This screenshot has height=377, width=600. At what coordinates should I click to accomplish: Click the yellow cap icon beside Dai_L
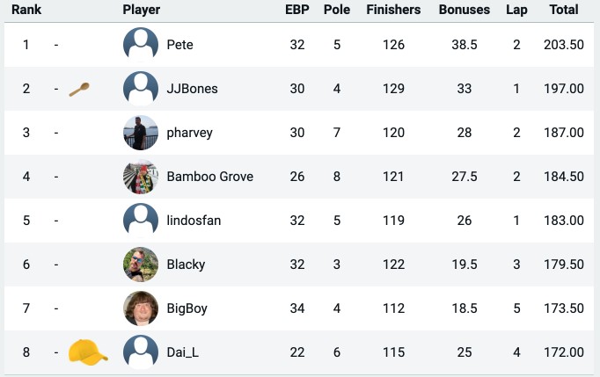pos(88,352)
